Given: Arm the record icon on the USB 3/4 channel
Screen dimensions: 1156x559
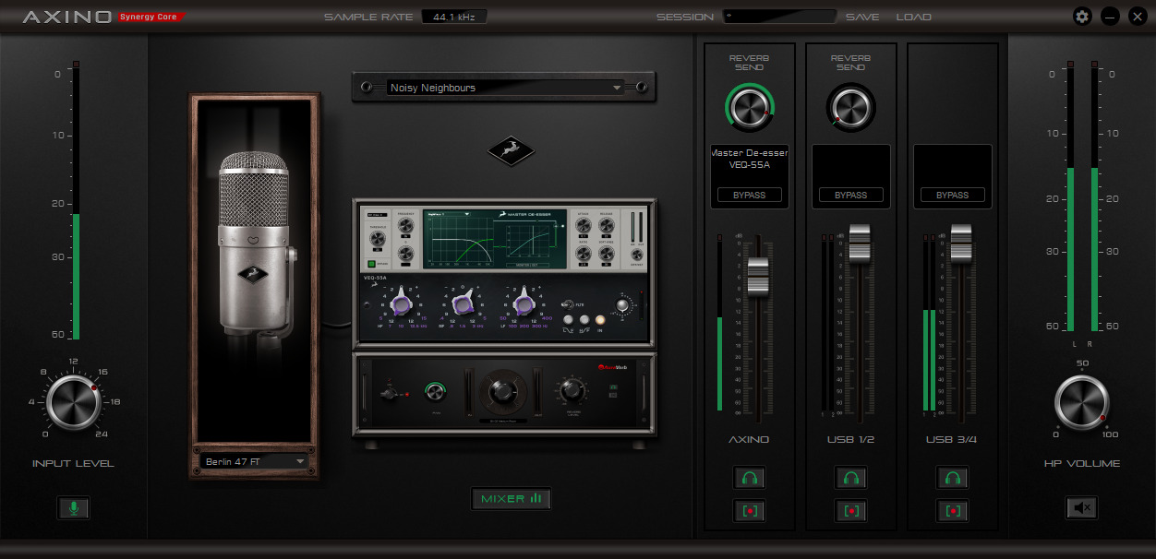Looking at the screenshot, I should (953, 510).
